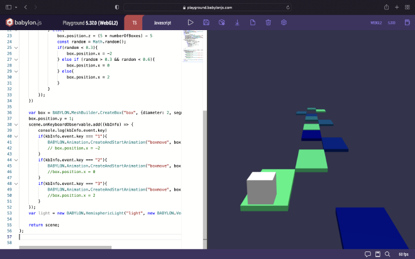Clear the code with trash icon
Image resolution: width=415 pixels, height=259 pixels.
click(x=268, y=23)
